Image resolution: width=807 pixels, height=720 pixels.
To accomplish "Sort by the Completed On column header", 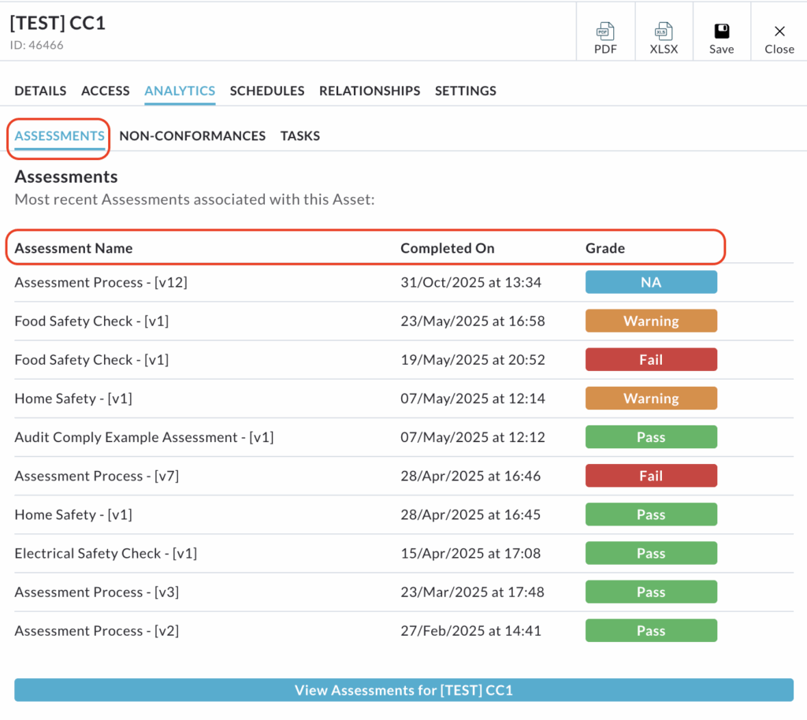I will [447, 248].
